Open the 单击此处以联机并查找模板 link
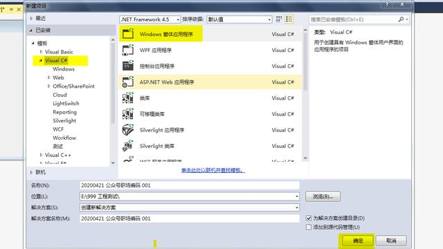The height and width of the screenshot is (249, 443). [213, 170]
